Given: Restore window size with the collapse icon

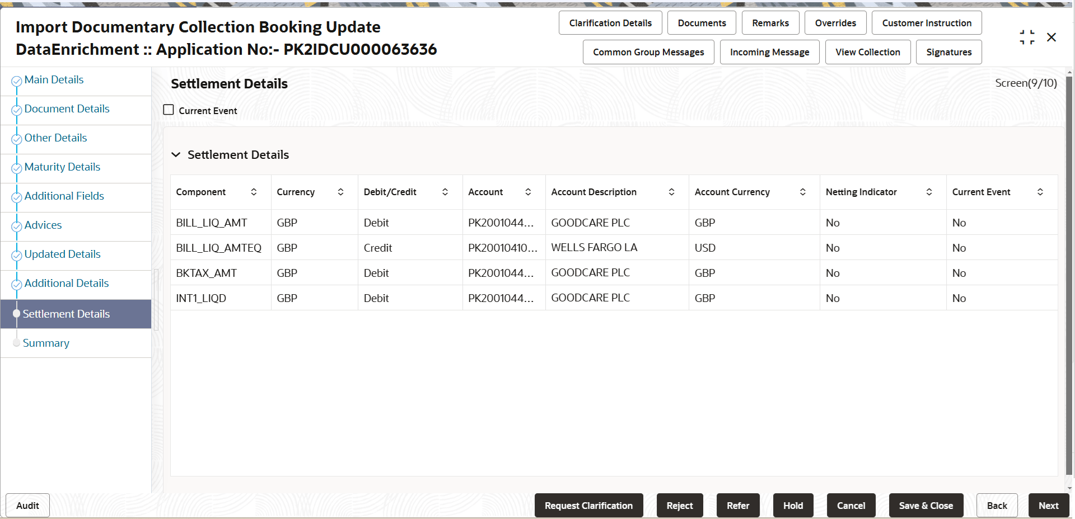Looking at the screenshot, I should point(1027,37).
